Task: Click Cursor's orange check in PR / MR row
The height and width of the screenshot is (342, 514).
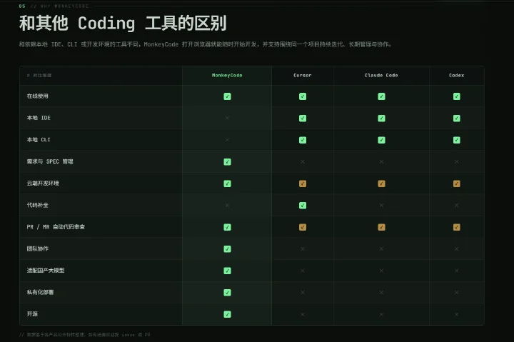Action: click(x=303, y=227)
